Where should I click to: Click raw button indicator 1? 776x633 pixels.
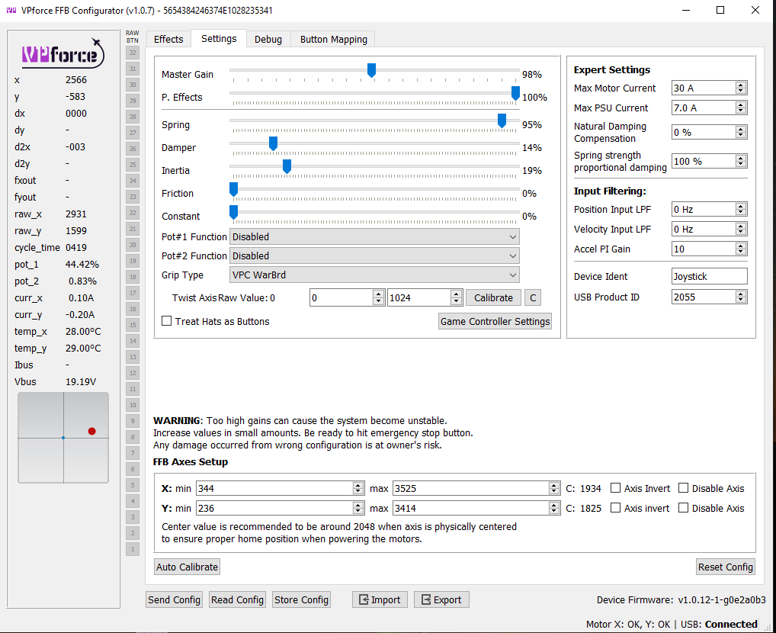132,549
